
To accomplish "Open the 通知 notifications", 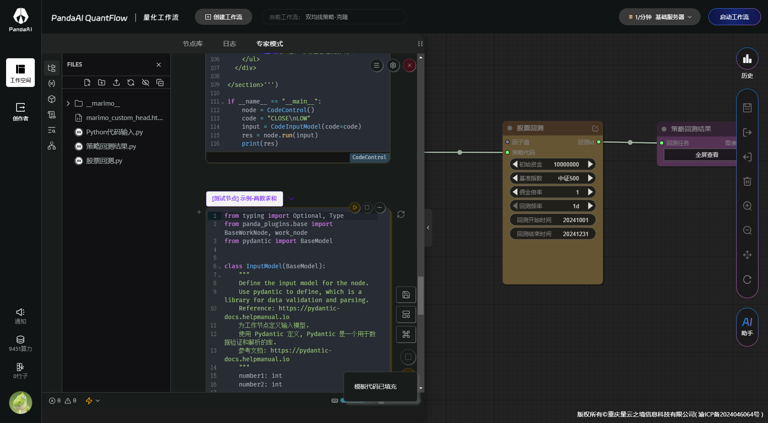I will [x=20, y=316].
